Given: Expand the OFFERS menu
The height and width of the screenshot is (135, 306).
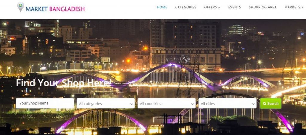Looking at the screenshot, I should (x=212, y=7).
